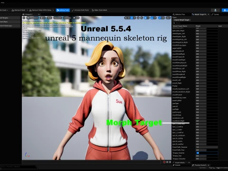The width and height of the screenshot is (228, 171).
Task: Select the third tool in left panel
Action: pyautogui.click(x=10, y=26)
